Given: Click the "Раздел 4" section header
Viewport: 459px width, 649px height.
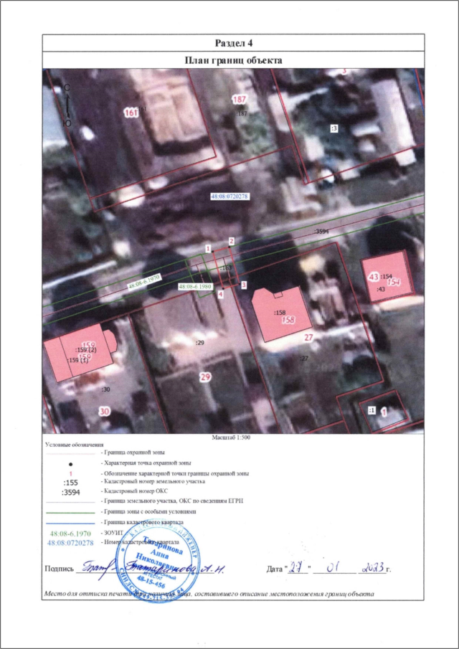Looking at the screenshot, I should click(x=229, y=43).
